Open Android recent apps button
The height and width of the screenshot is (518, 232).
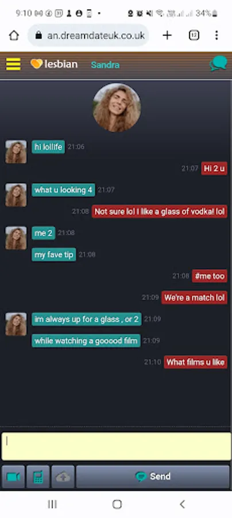52,504
